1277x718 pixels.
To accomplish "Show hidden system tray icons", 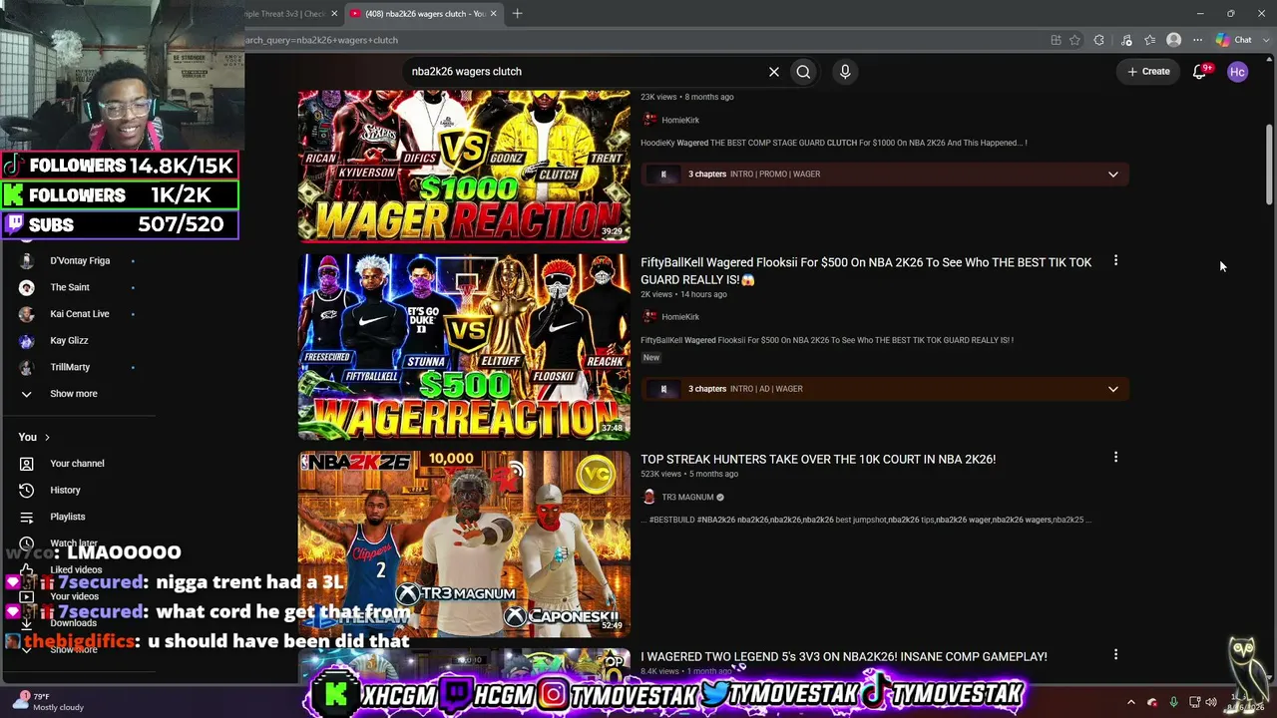I will pos(1131,702).
